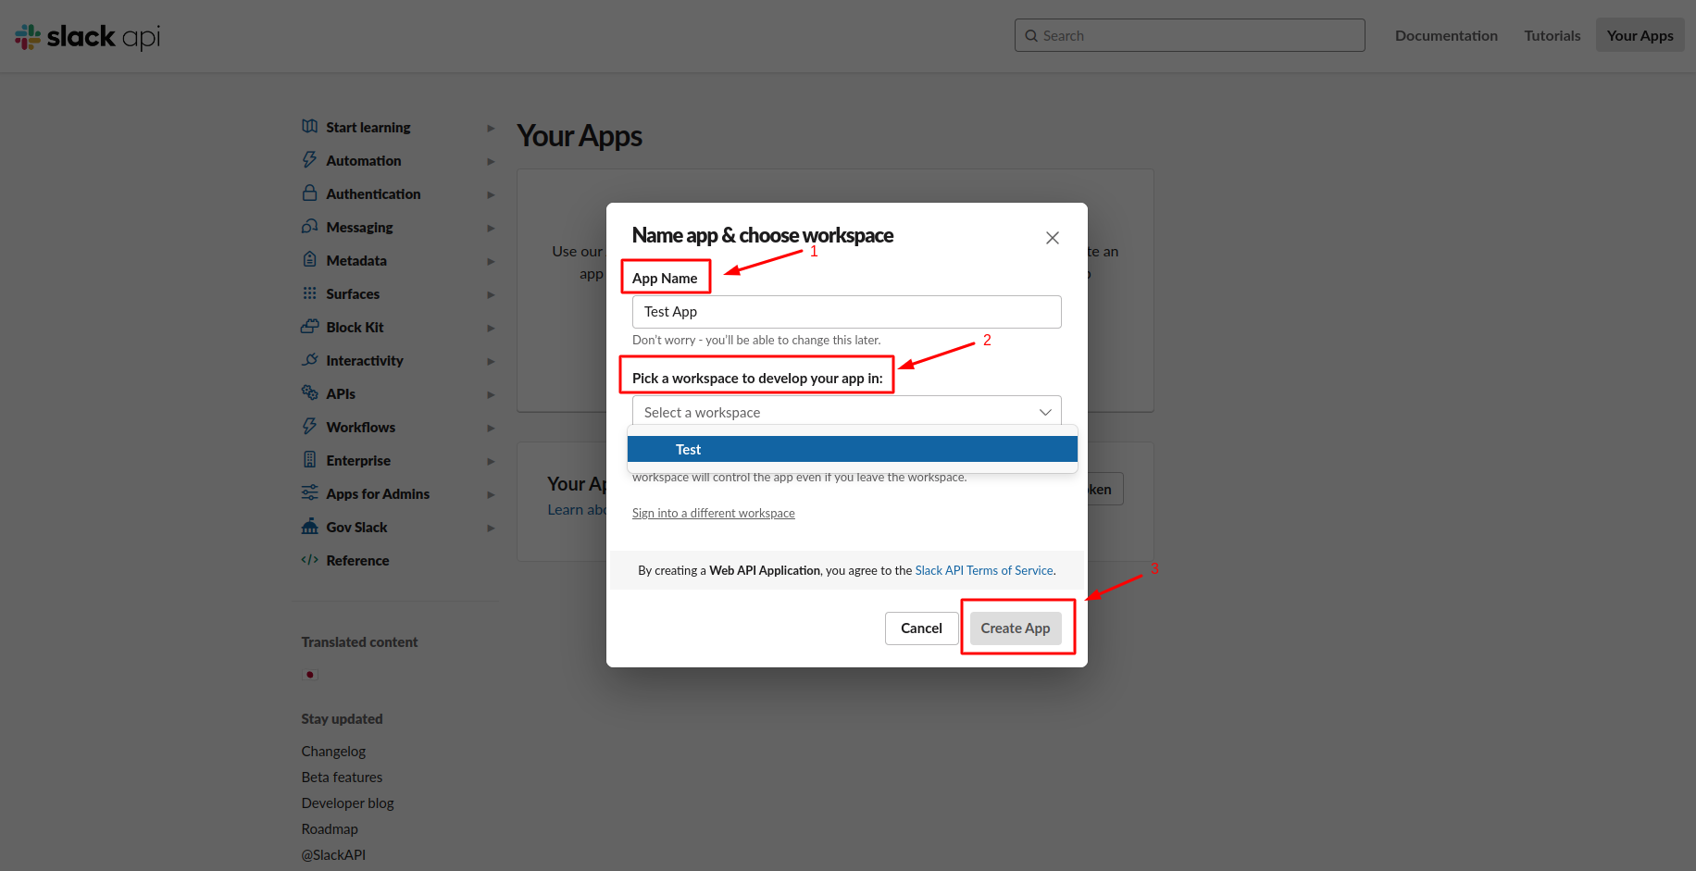Expand the Interactivity section arrow
Viewport: 1696px width, 871px height.
491,361
